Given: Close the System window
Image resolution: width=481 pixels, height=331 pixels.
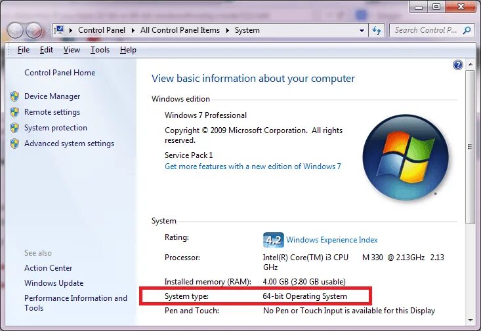Looking at the screenshot, I should [461, 7].
